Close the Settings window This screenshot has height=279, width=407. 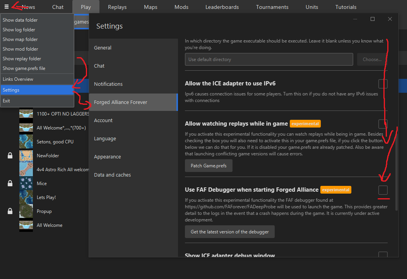coord(390,19)
